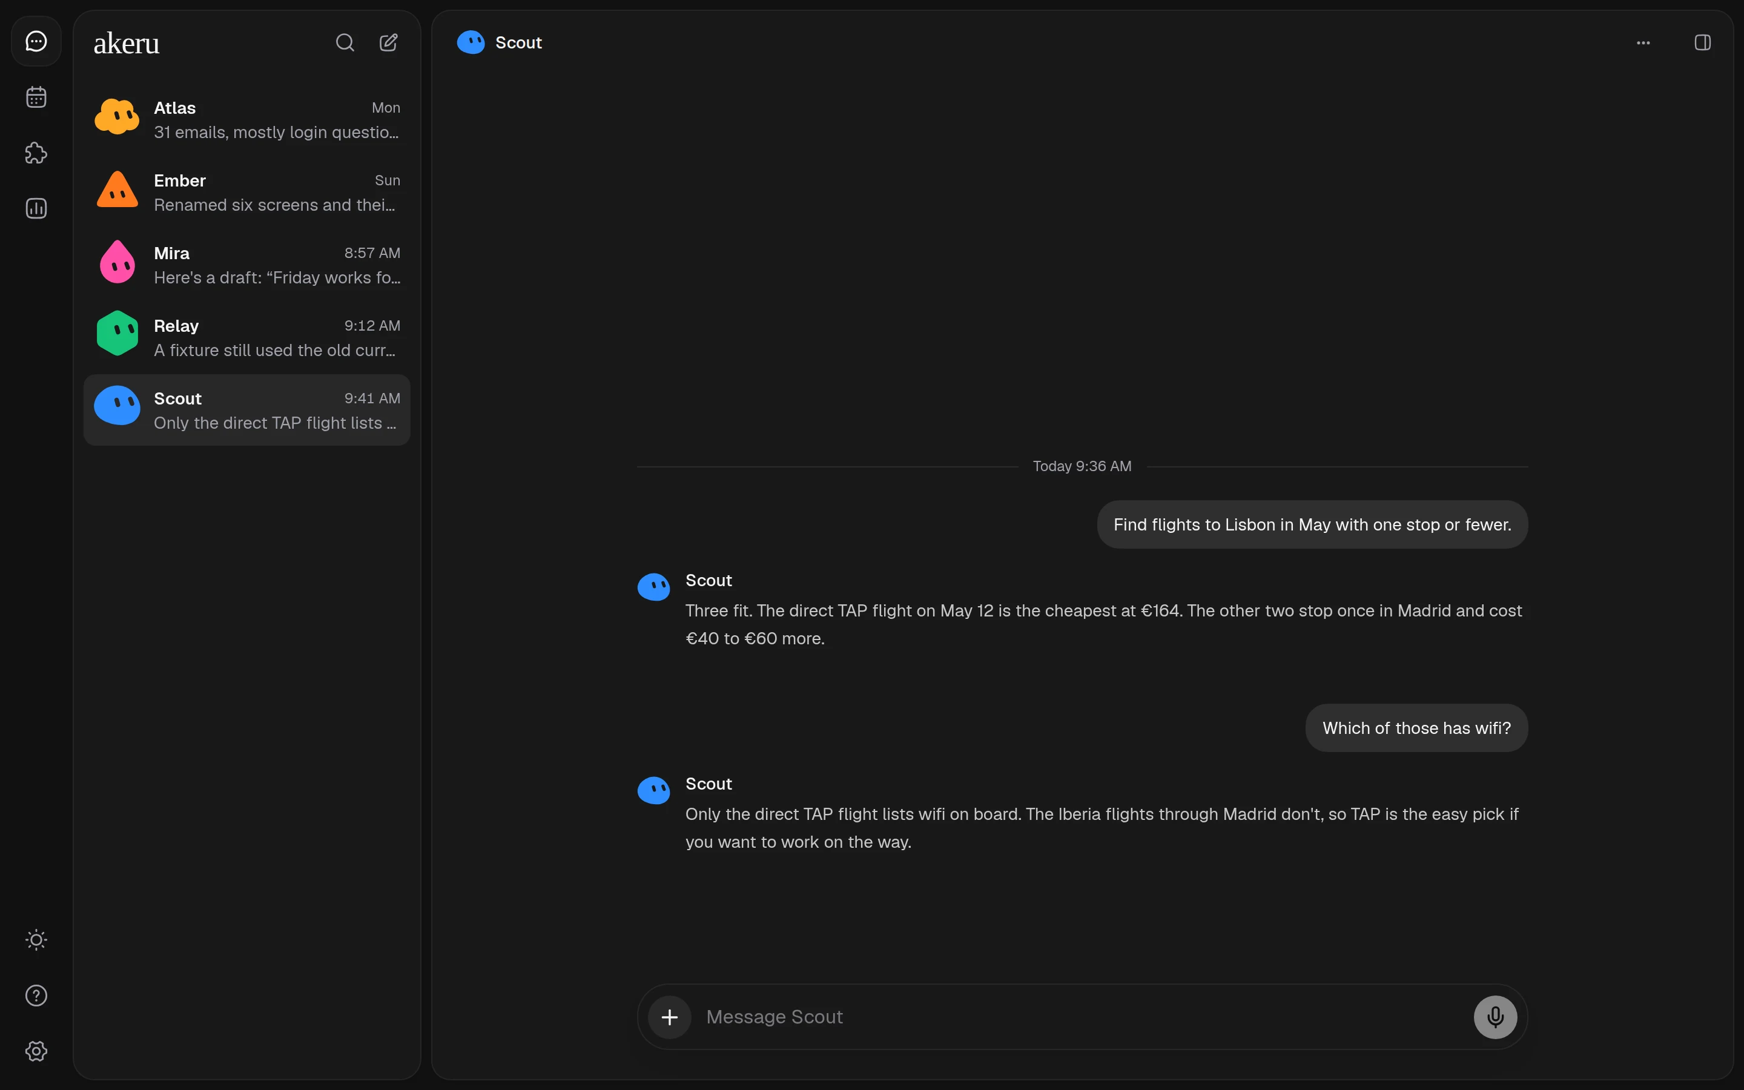Open the calendar section in the sidebar

click(36, 97)
